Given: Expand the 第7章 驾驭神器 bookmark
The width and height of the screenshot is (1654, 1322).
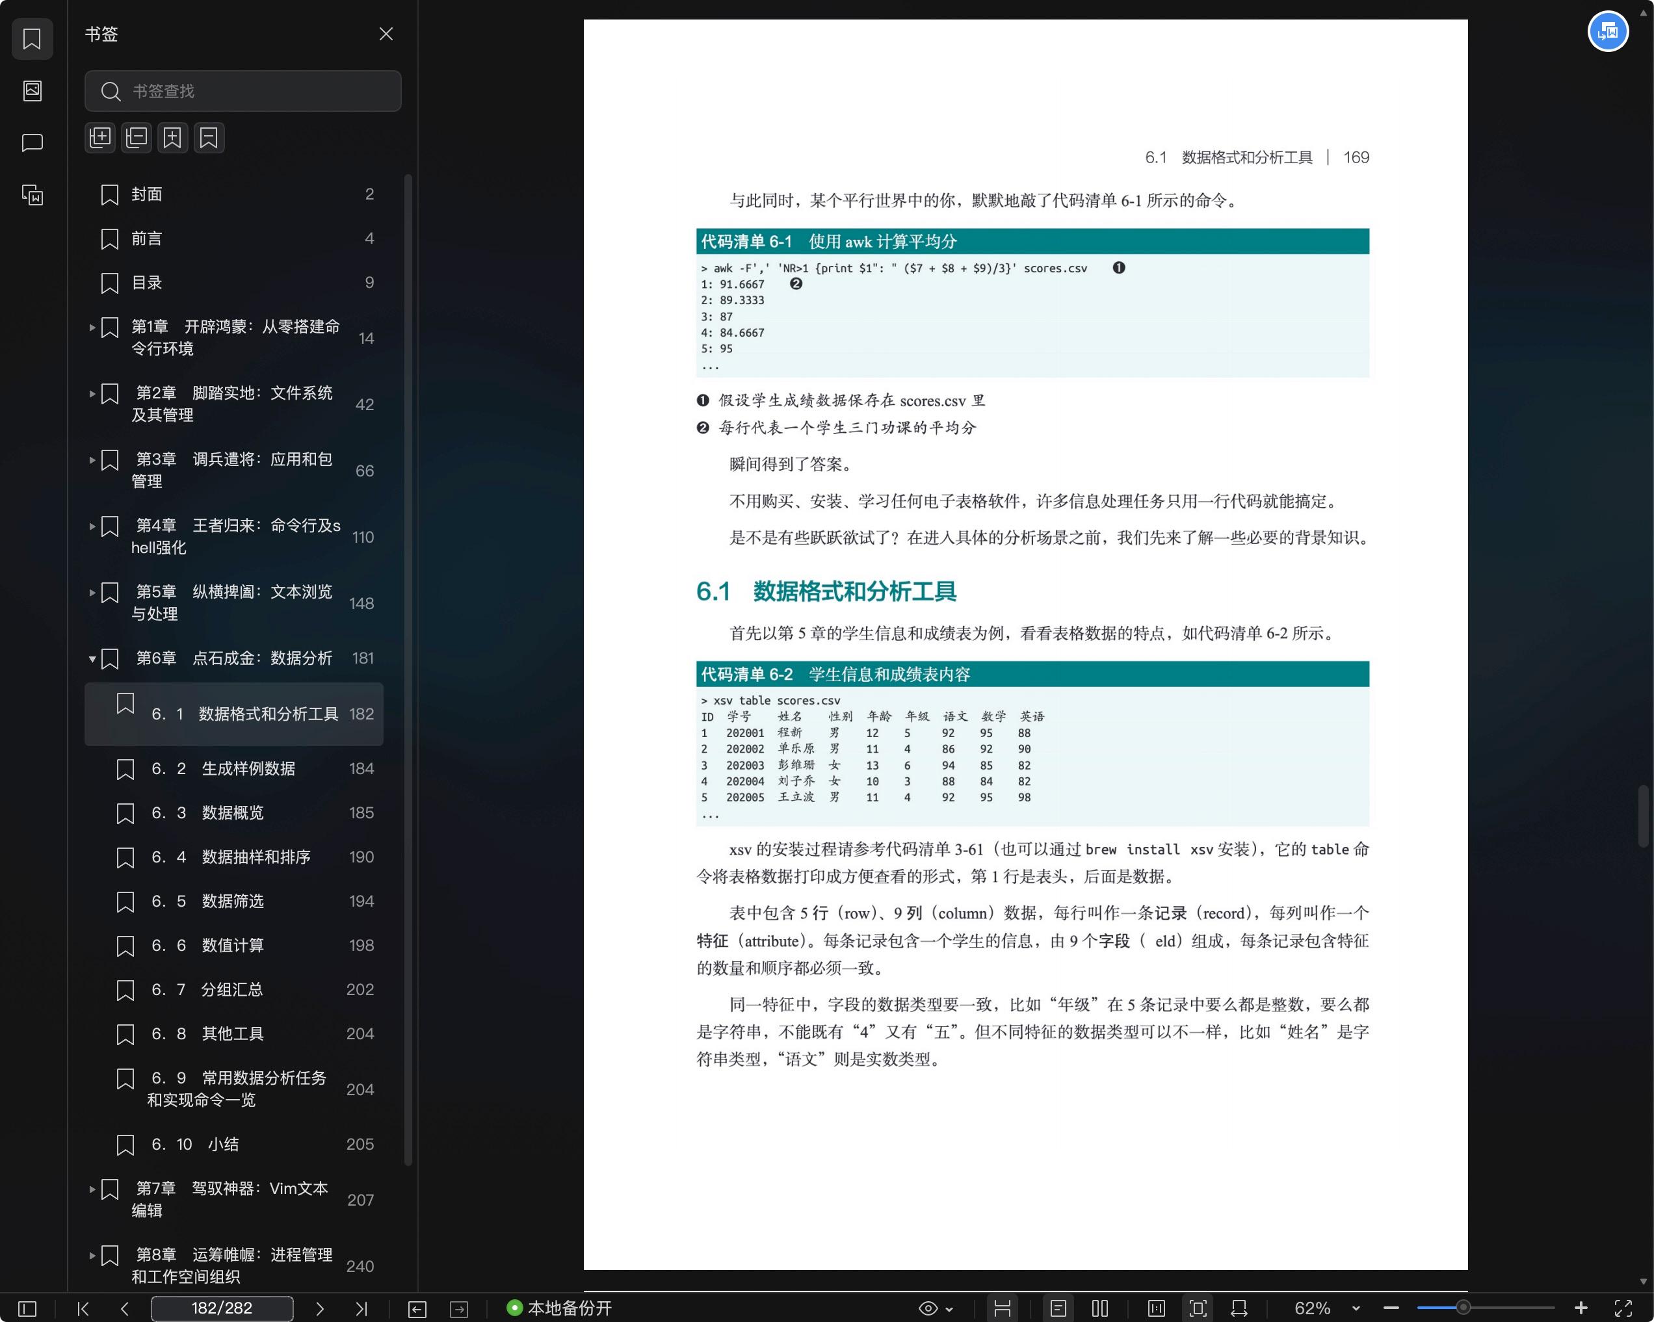Looking at the screenshot, I should [x=92, y=1189].
